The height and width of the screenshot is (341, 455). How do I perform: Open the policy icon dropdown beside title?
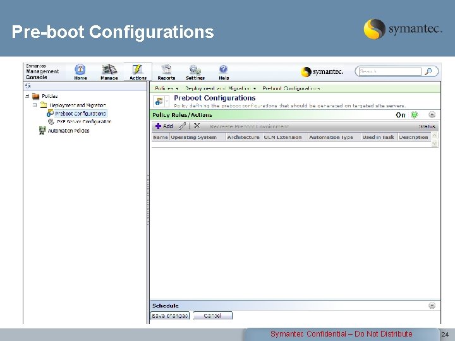tap(167, 101)
